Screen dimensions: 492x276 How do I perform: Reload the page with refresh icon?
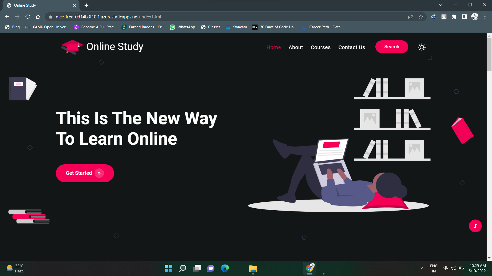coord(28,17)
